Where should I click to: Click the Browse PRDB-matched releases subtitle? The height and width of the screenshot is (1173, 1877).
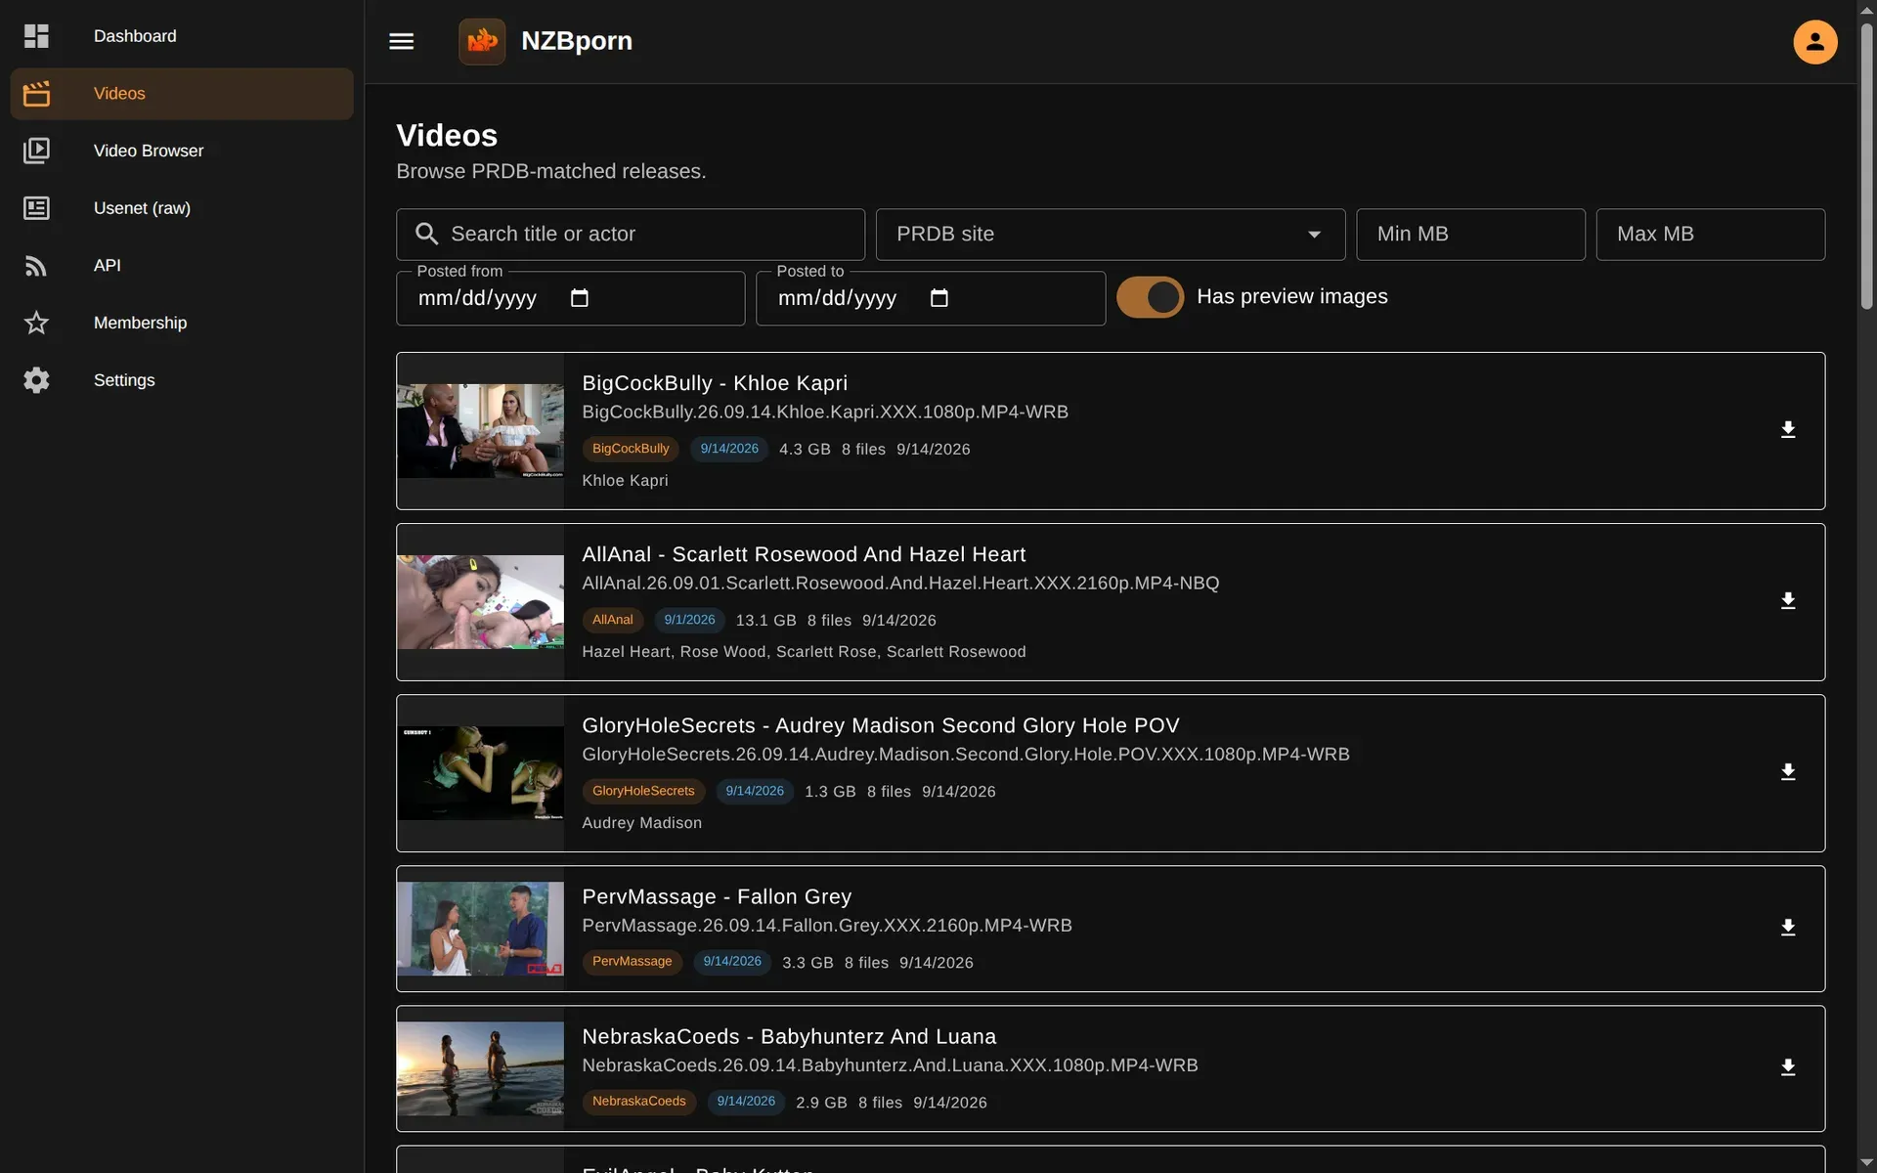point(550,171)
